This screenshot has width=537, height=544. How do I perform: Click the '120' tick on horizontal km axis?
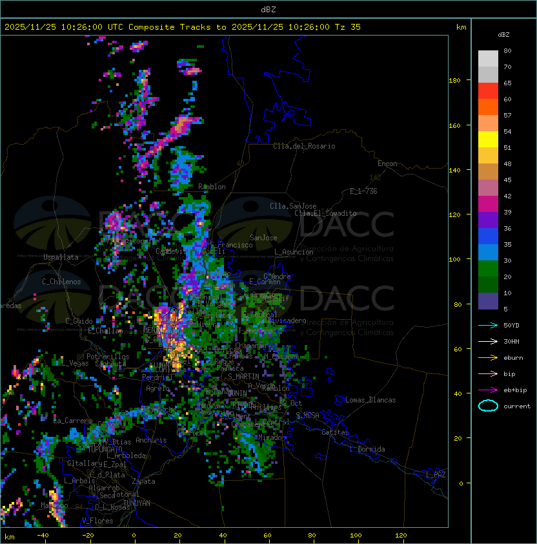tap(401, 536)
